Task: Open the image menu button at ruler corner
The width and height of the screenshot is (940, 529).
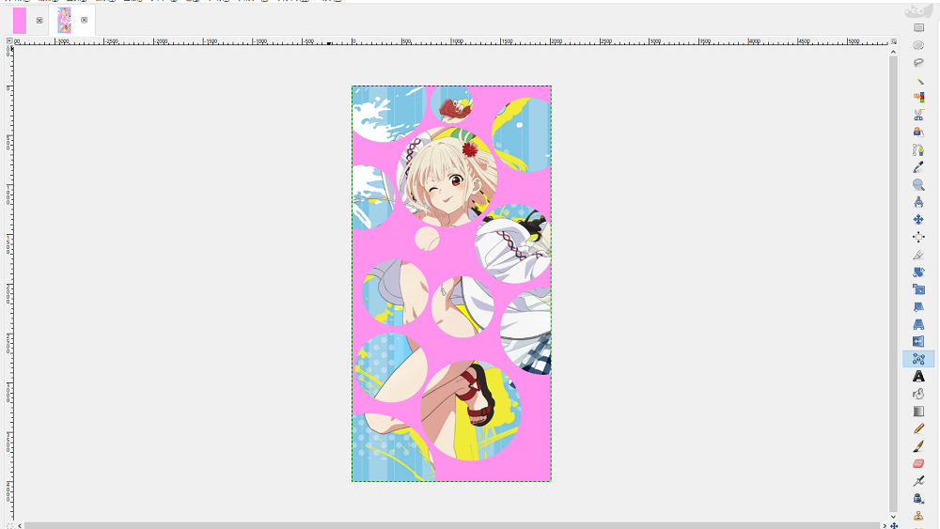Action: click(x=9, y=40)
